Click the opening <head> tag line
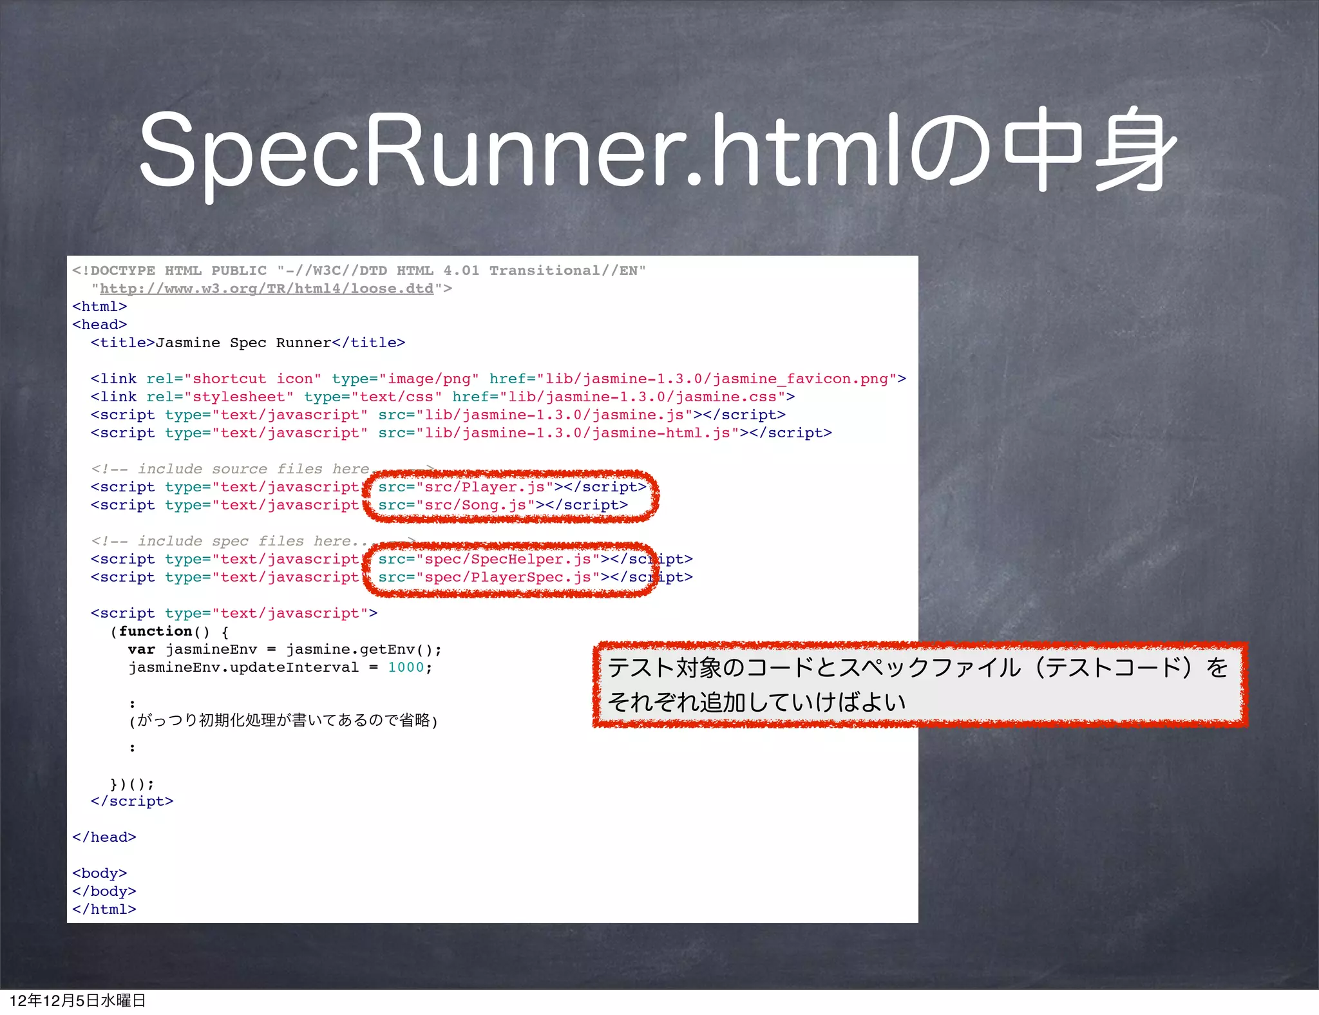 click(x=100, y=325)
